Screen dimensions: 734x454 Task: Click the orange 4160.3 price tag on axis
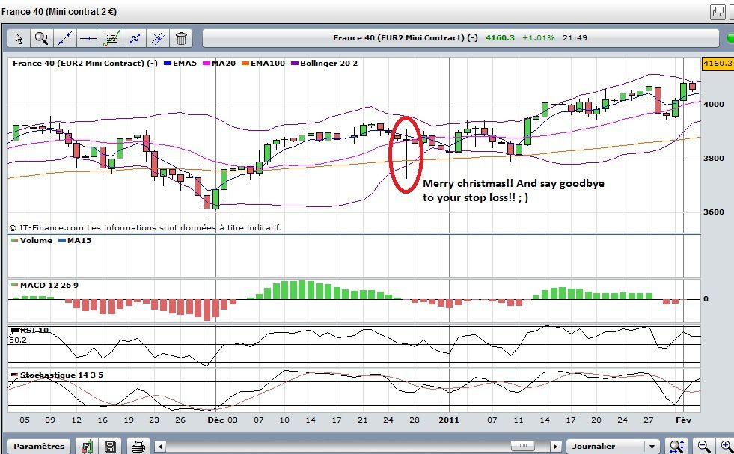click(718, 63)
